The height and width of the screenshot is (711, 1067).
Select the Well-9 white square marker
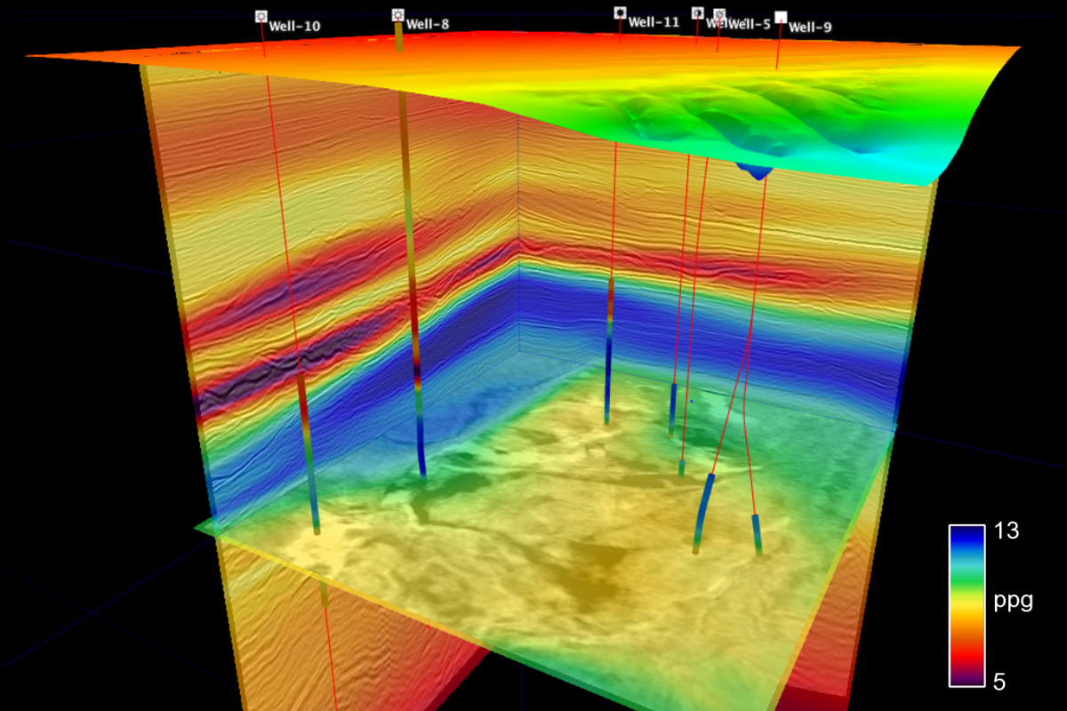(781, 17)
